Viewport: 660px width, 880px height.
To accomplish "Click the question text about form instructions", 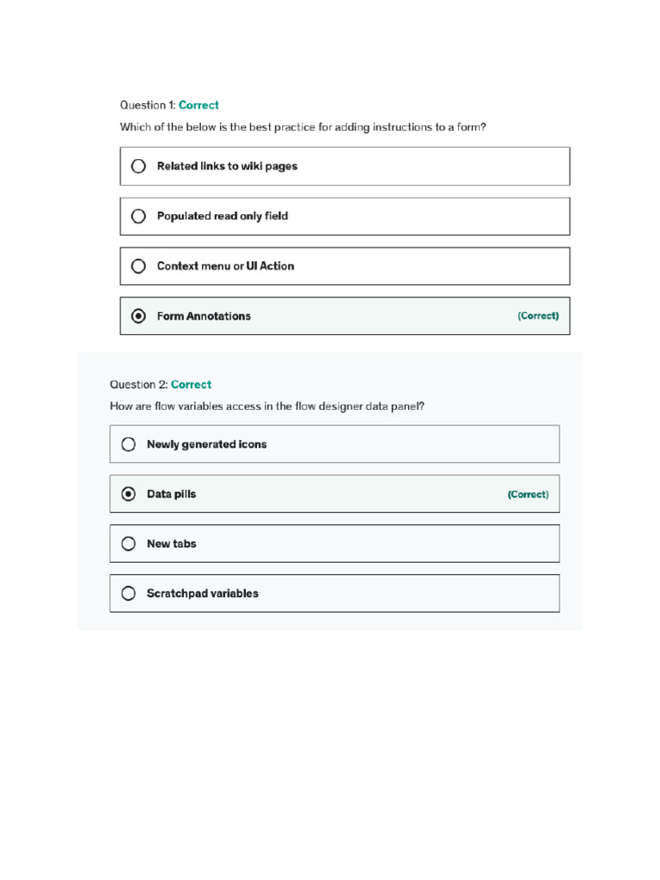I will coord(303,127).
